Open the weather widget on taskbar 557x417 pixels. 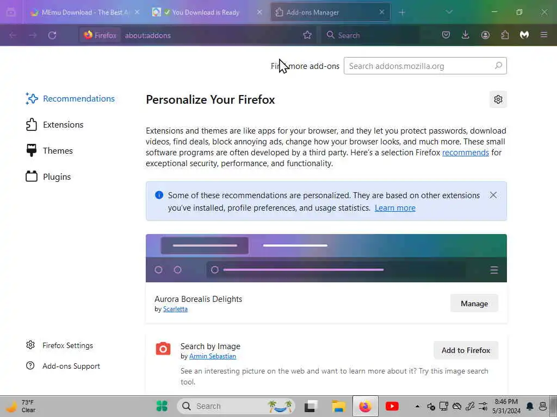(21, 406)
